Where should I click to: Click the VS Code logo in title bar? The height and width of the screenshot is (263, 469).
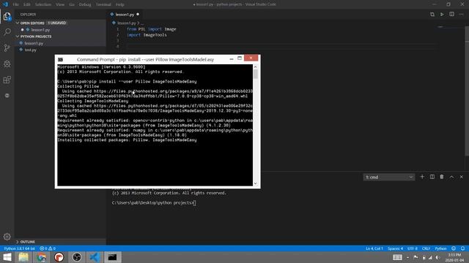tap(5, 4)
